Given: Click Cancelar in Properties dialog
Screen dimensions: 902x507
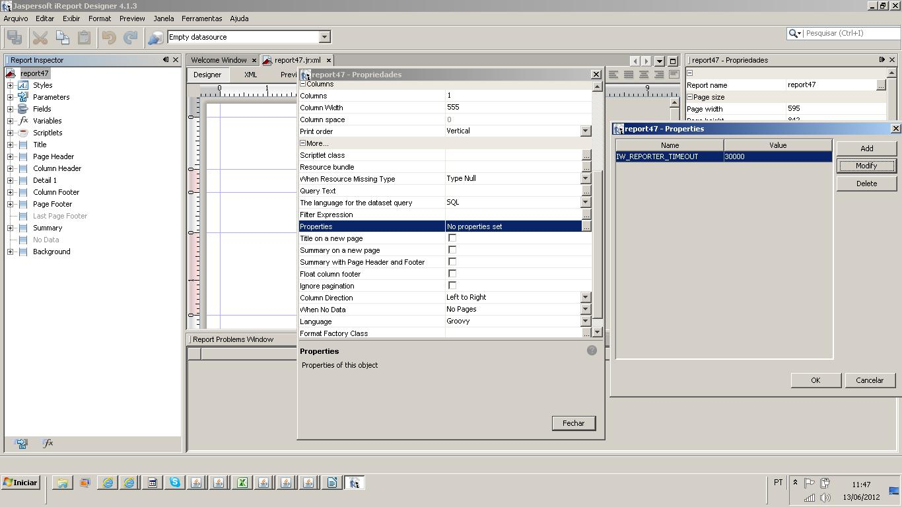Looking at the screenshot, I should click(x=870, y=380).
